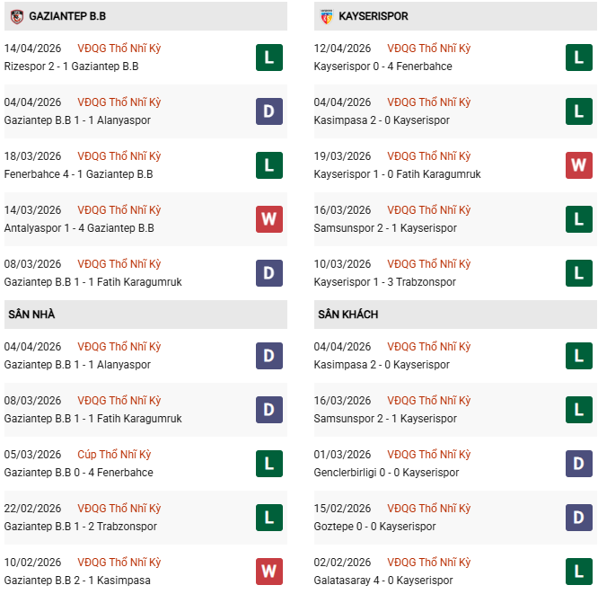Click the W badge for Gaziantep 2-1 Kasimpasa
The width and height of the screenshot is (598, 594).
pos(269,572)
